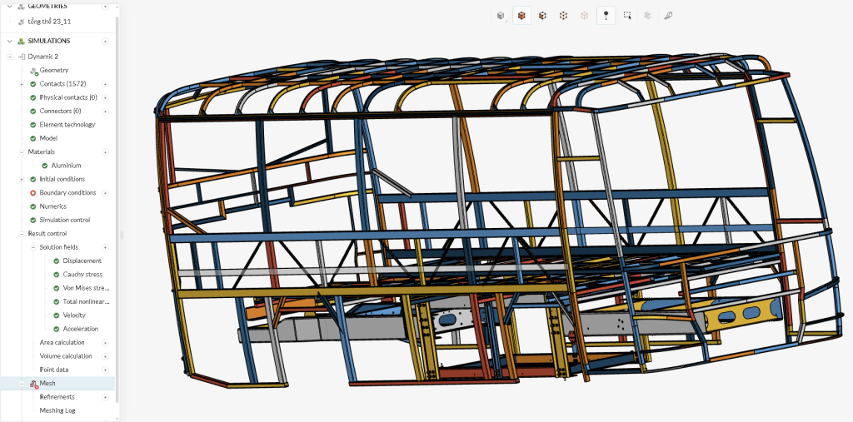Activate the pin-shaped pick mode icon
The width and height of the screenshot is (853, 422).
coord(606,15)
